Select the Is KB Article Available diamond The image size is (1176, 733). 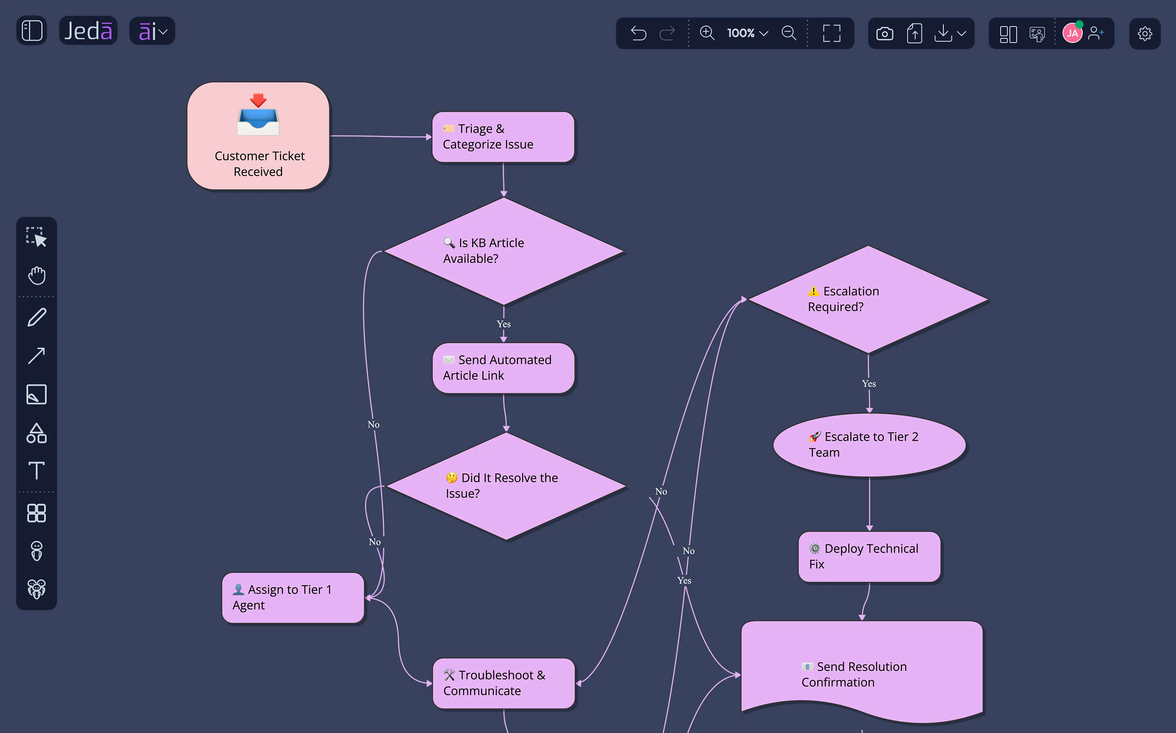[504, 251]
